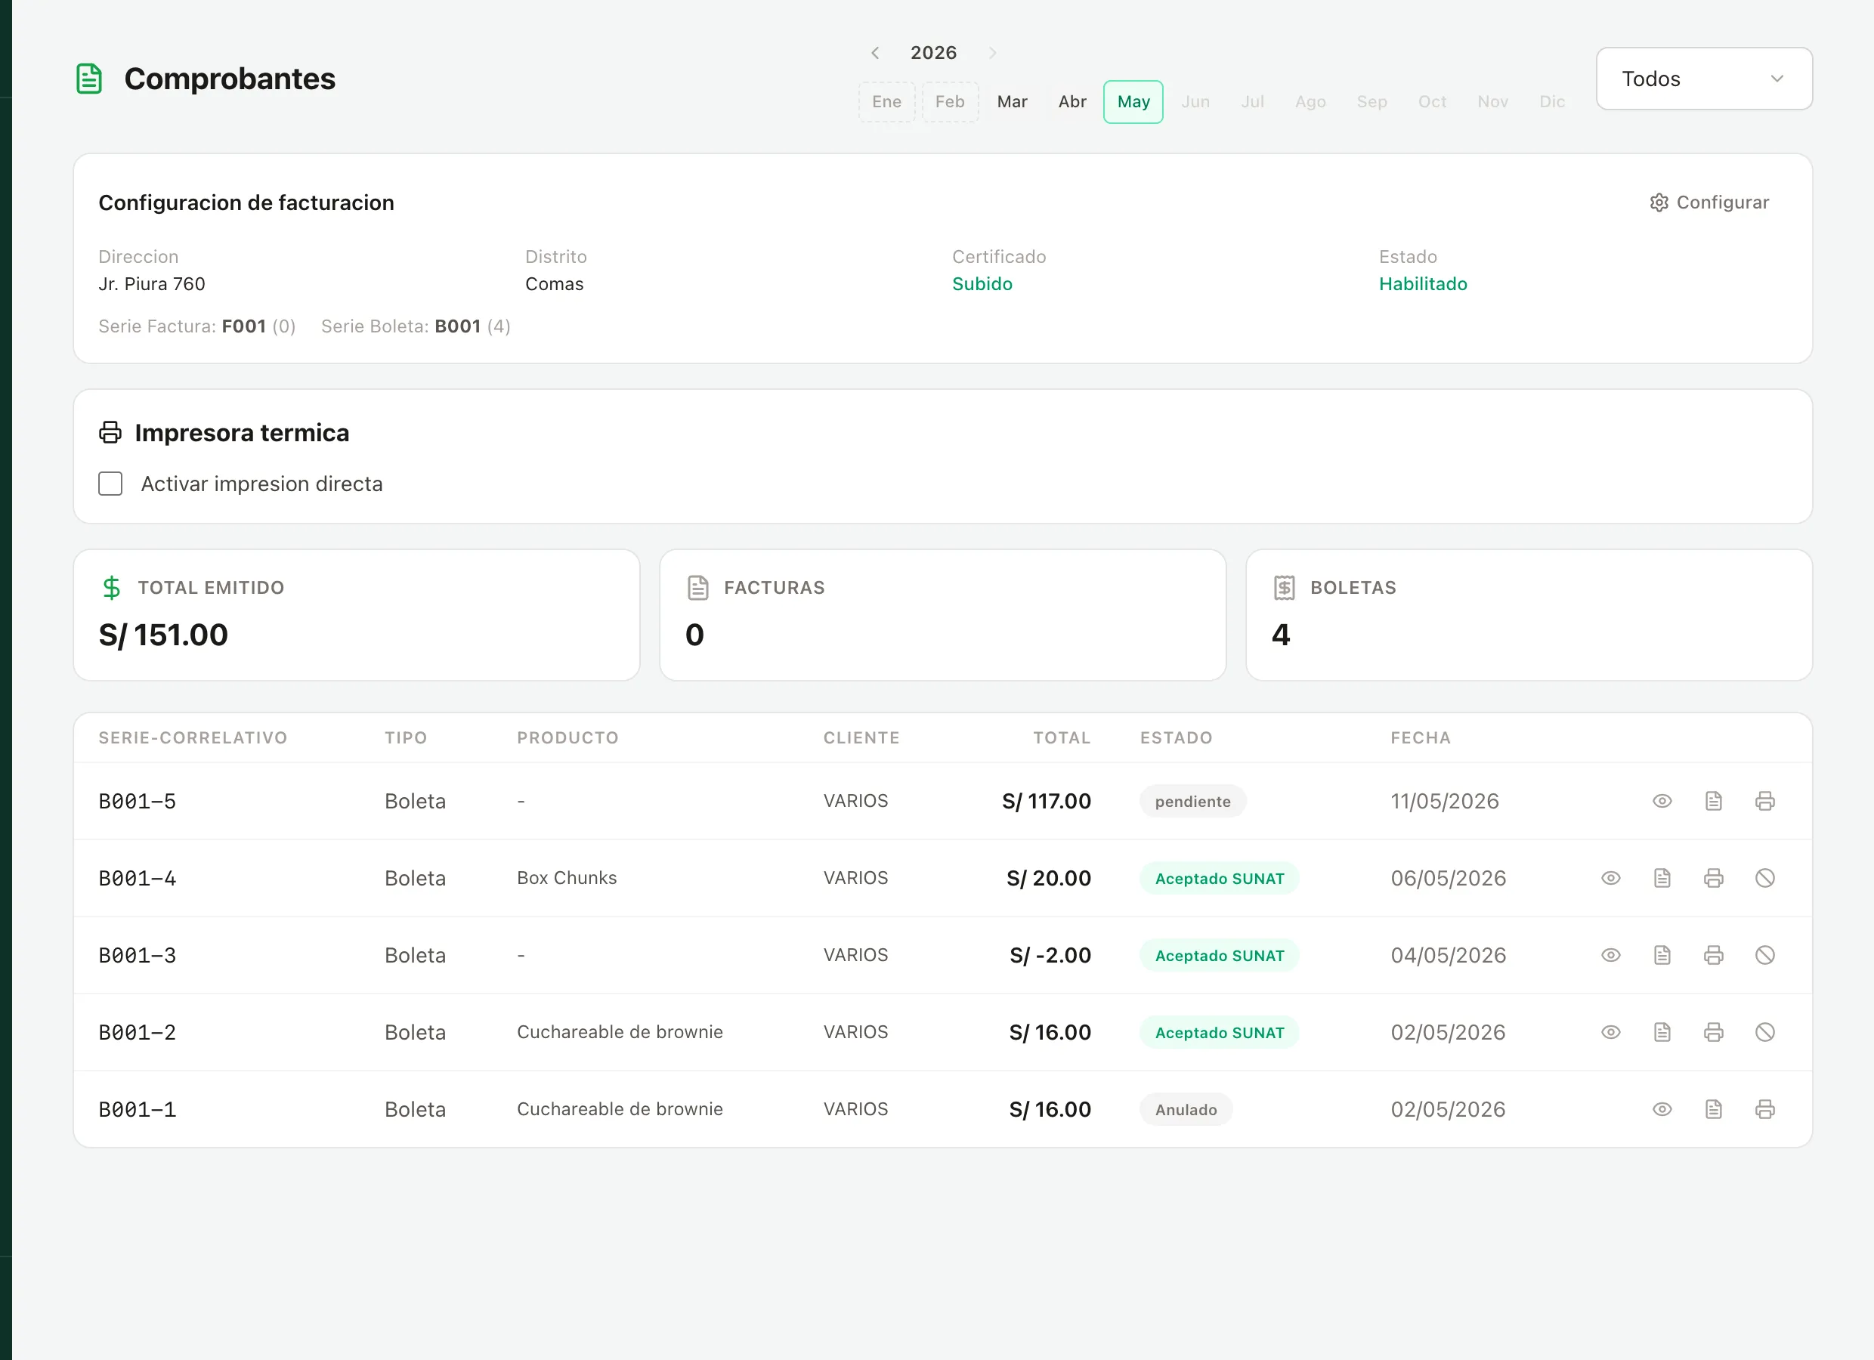View details of boleta B001-5
Image resolution: width=1874 pixels, height=1360 pixels.
point(1662,801)
